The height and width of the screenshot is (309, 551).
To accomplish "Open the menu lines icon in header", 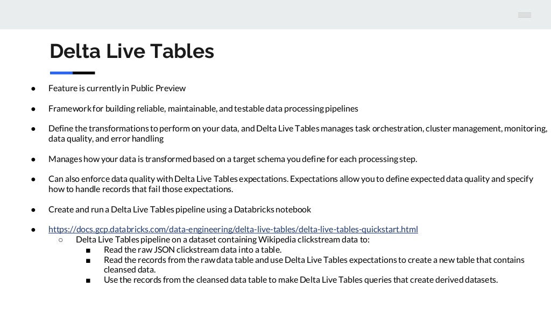I will point(524,14).
